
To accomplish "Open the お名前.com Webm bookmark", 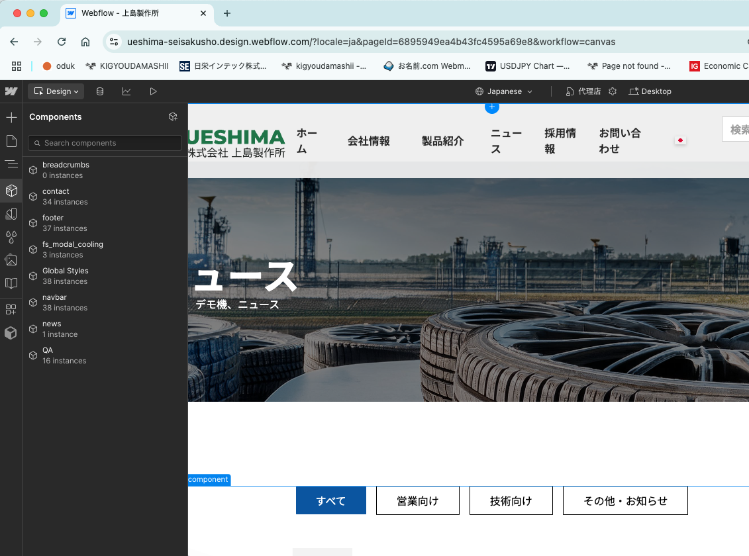I will pyautogui.click(x=427, y=66).
